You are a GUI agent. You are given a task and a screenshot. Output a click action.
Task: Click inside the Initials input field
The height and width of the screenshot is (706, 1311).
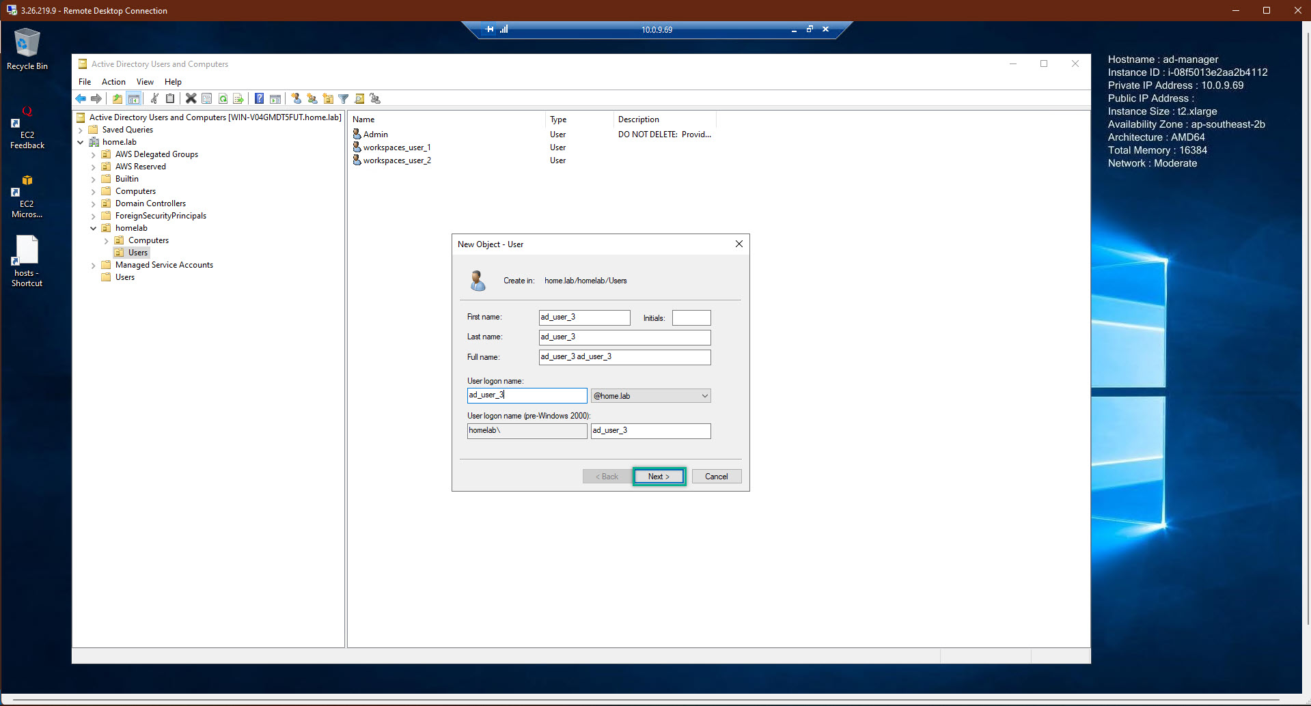coord(691,317)
